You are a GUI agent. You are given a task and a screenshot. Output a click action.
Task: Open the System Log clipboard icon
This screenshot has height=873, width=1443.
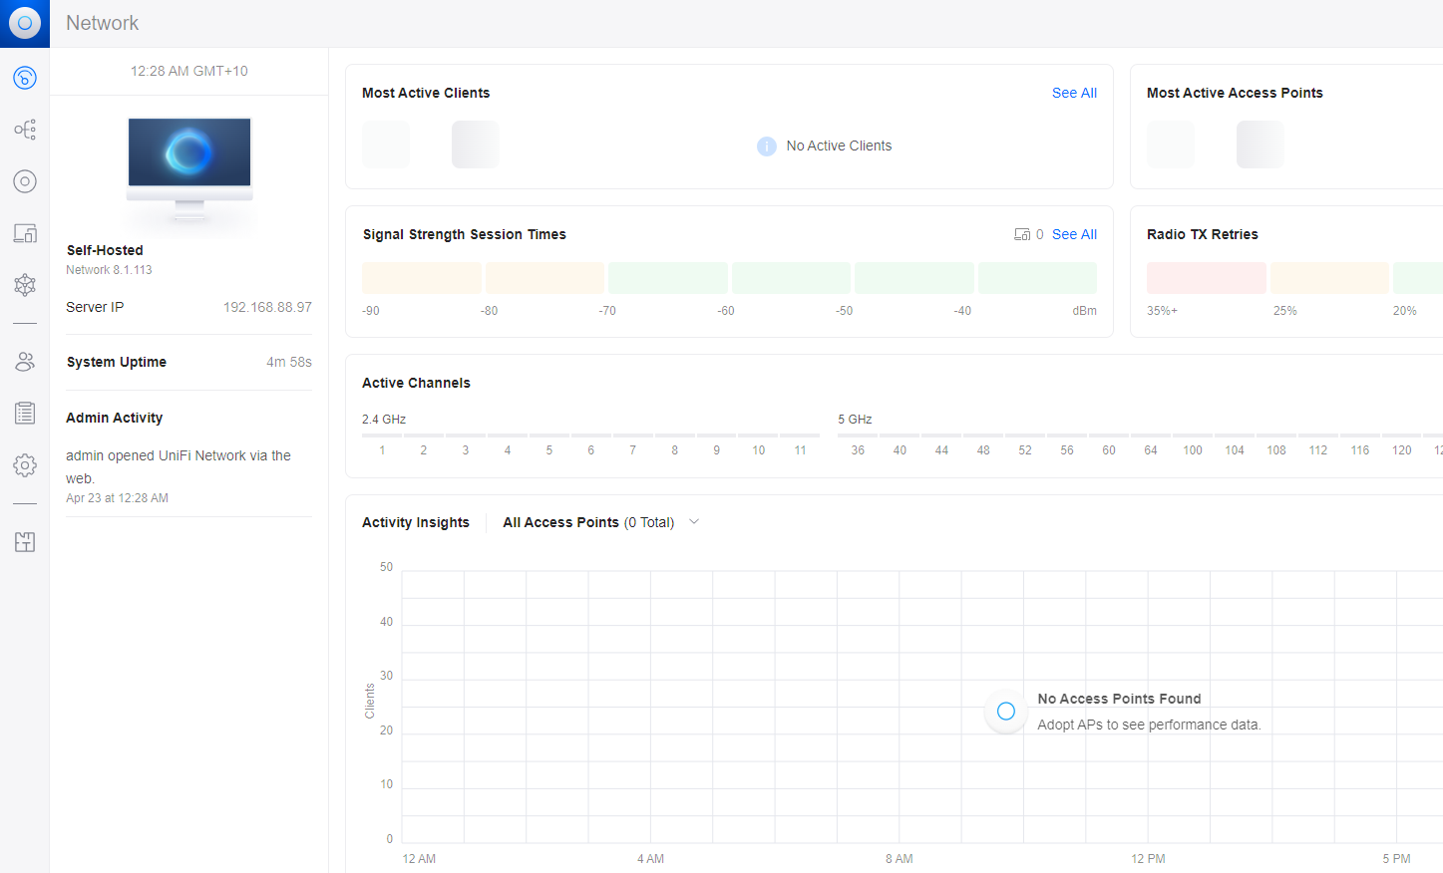point(25,413)
